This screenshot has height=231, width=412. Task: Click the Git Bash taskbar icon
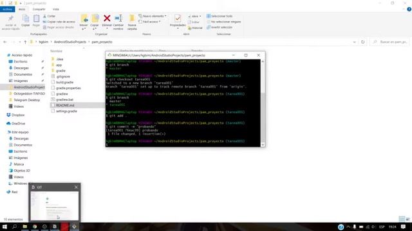click(75, 227)
